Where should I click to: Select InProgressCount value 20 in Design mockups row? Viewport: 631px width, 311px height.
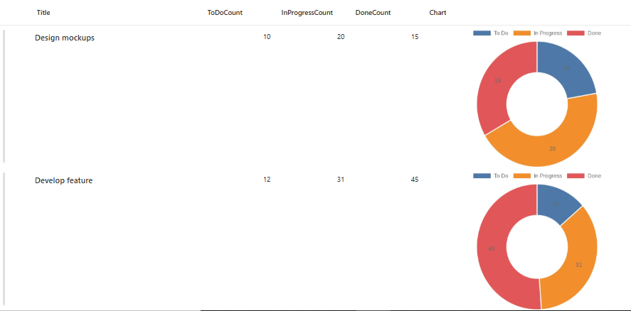[x=341, y=37]
